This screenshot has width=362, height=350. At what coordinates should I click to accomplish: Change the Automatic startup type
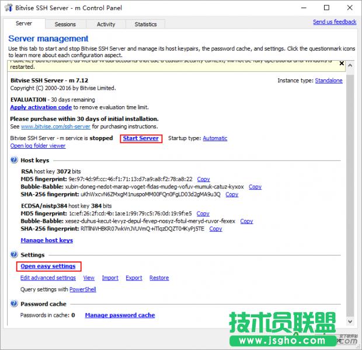click(x=215, y=138)
